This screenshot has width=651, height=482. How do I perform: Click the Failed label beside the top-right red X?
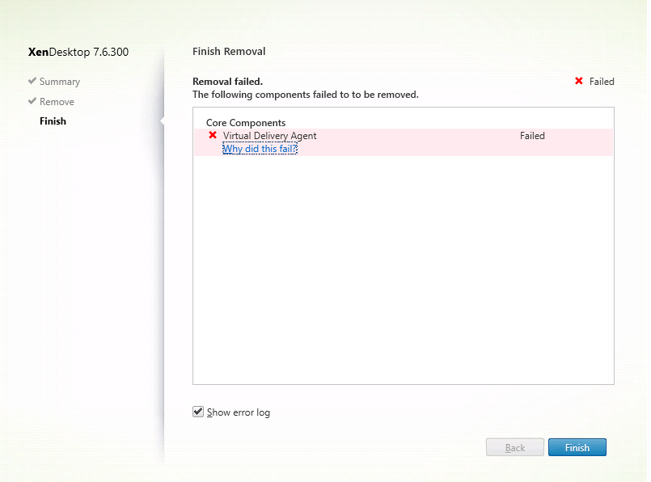coord(602,82)
